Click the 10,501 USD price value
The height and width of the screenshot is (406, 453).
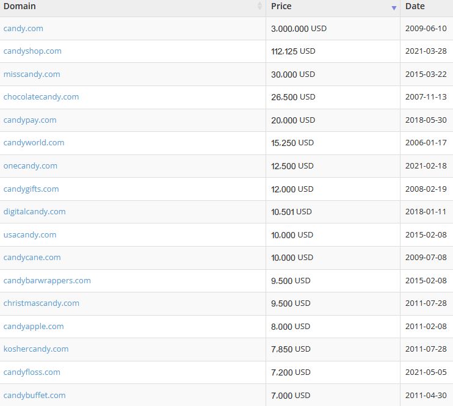click(291, 212)
